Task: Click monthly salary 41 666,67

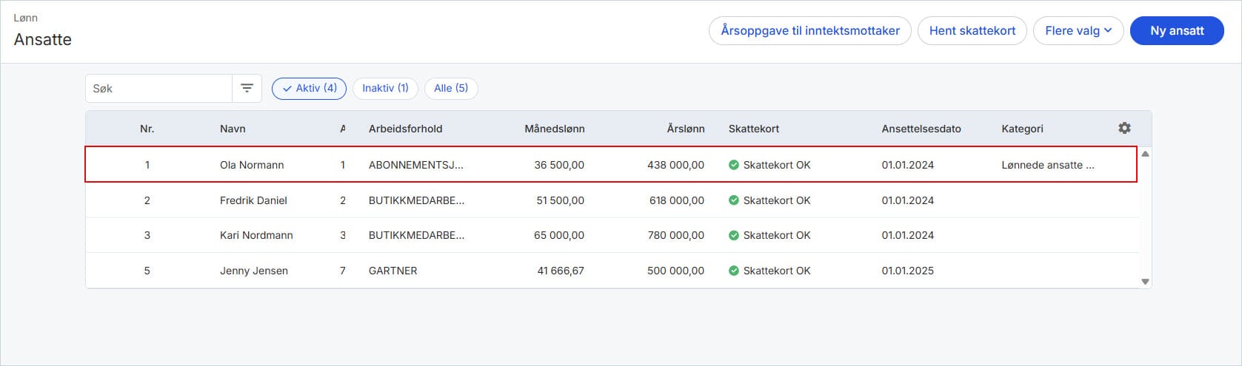Action: 561,271
